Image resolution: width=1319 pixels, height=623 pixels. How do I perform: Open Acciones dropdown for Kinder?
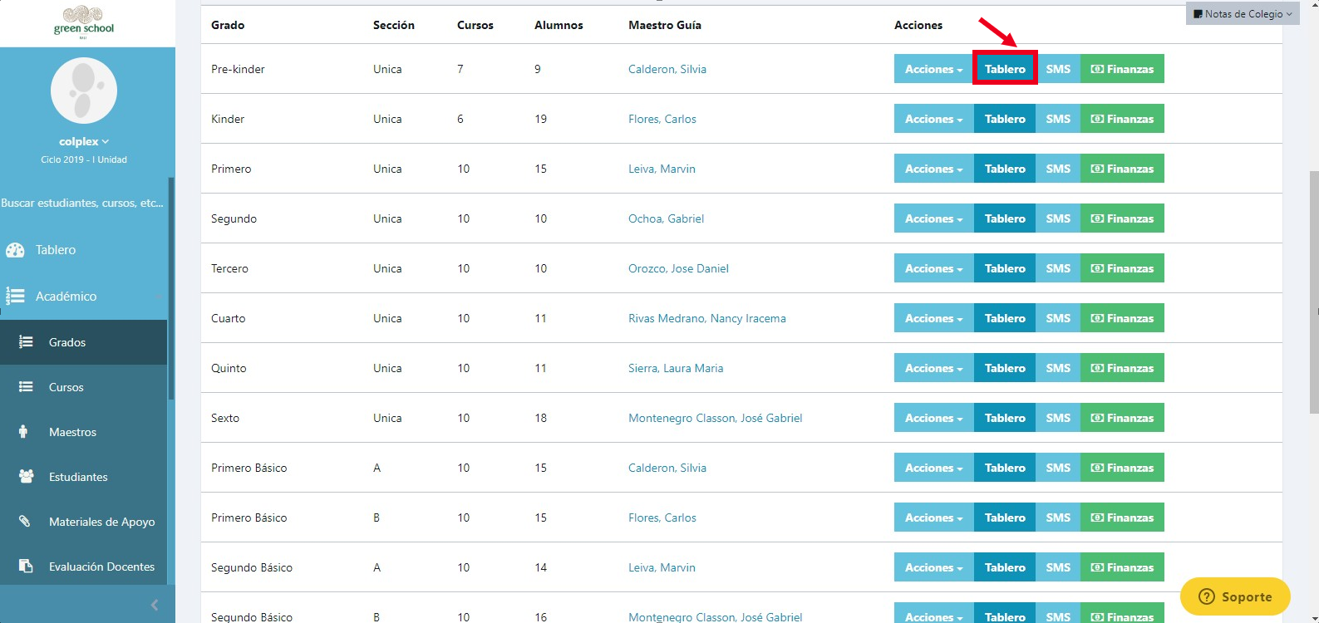[933, 119]
